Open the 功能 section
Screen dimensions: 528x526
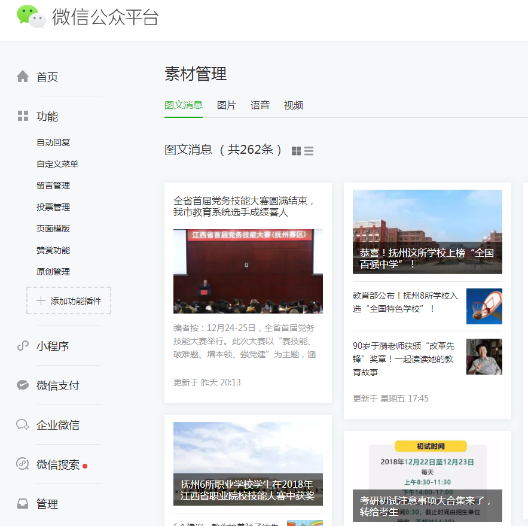click(x=47, y=116)
